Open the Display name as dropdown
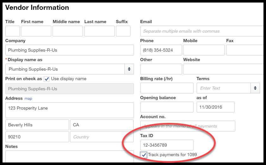This screenshot has width=266, height=165. click(129, 69)
